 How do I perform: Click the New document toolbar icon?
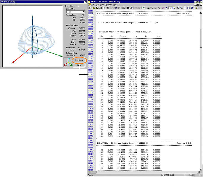coord(91,8)
